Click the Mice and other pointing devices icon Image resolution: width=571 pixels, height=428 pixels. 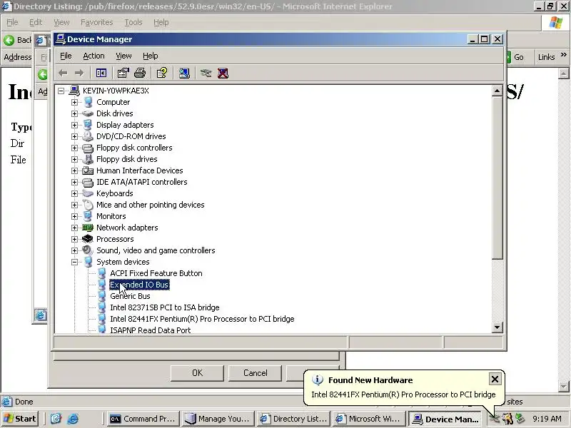pyautogui.click(x=88, y=205)
